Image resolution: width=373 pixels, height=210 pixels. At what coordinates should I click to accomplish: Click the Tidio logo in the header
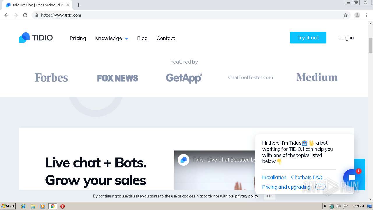coord(36,38)
